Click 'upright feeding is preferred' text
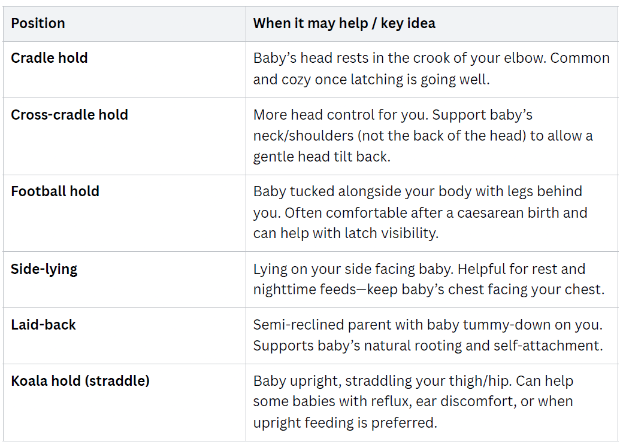Screen dimensions: 620x445 [x=345, y=423]
